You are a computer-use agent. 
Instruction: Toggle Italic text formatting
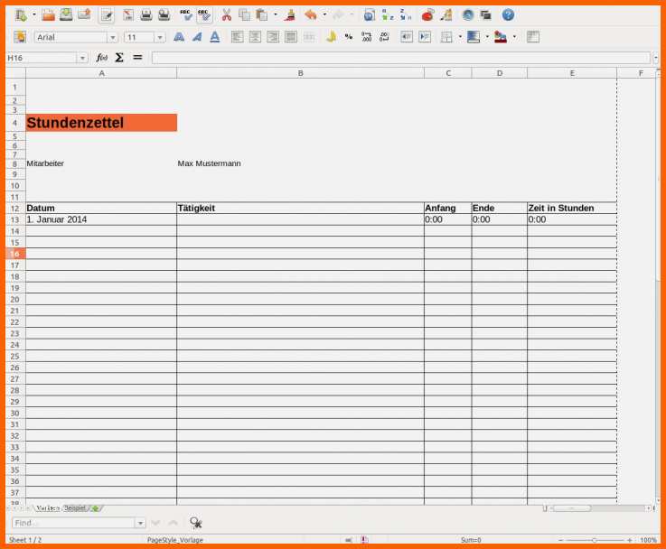pyautogui.click(x=197, y=37)
